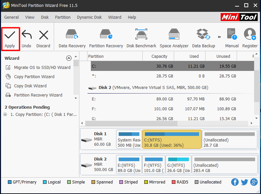Screen dimensions: 261x194
Task: Click the RAID5 legend swatch
Action: pyautogui.click(x=173, y=182)
